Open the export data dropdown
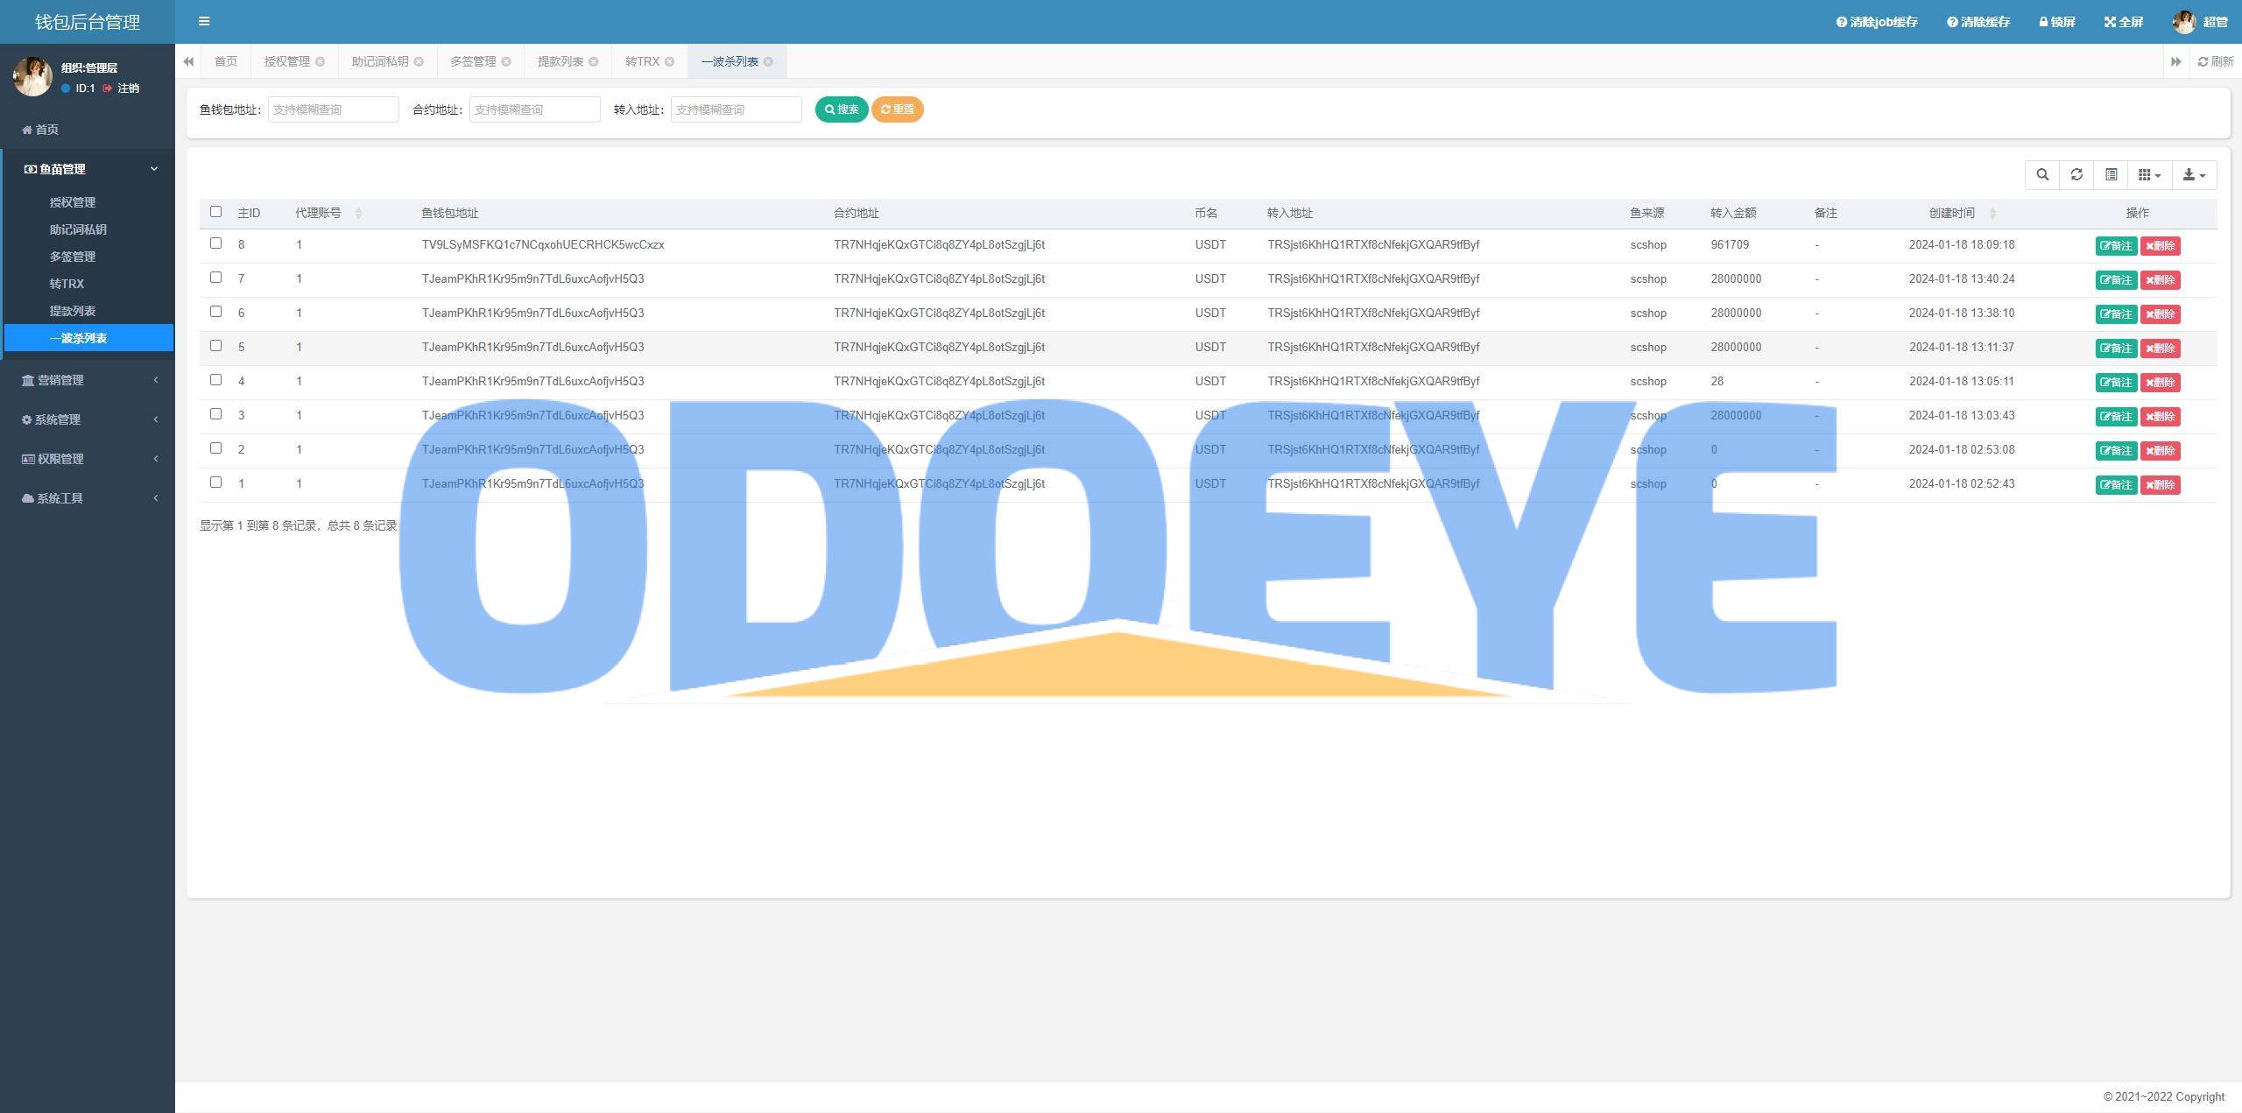 point(2194,174)
